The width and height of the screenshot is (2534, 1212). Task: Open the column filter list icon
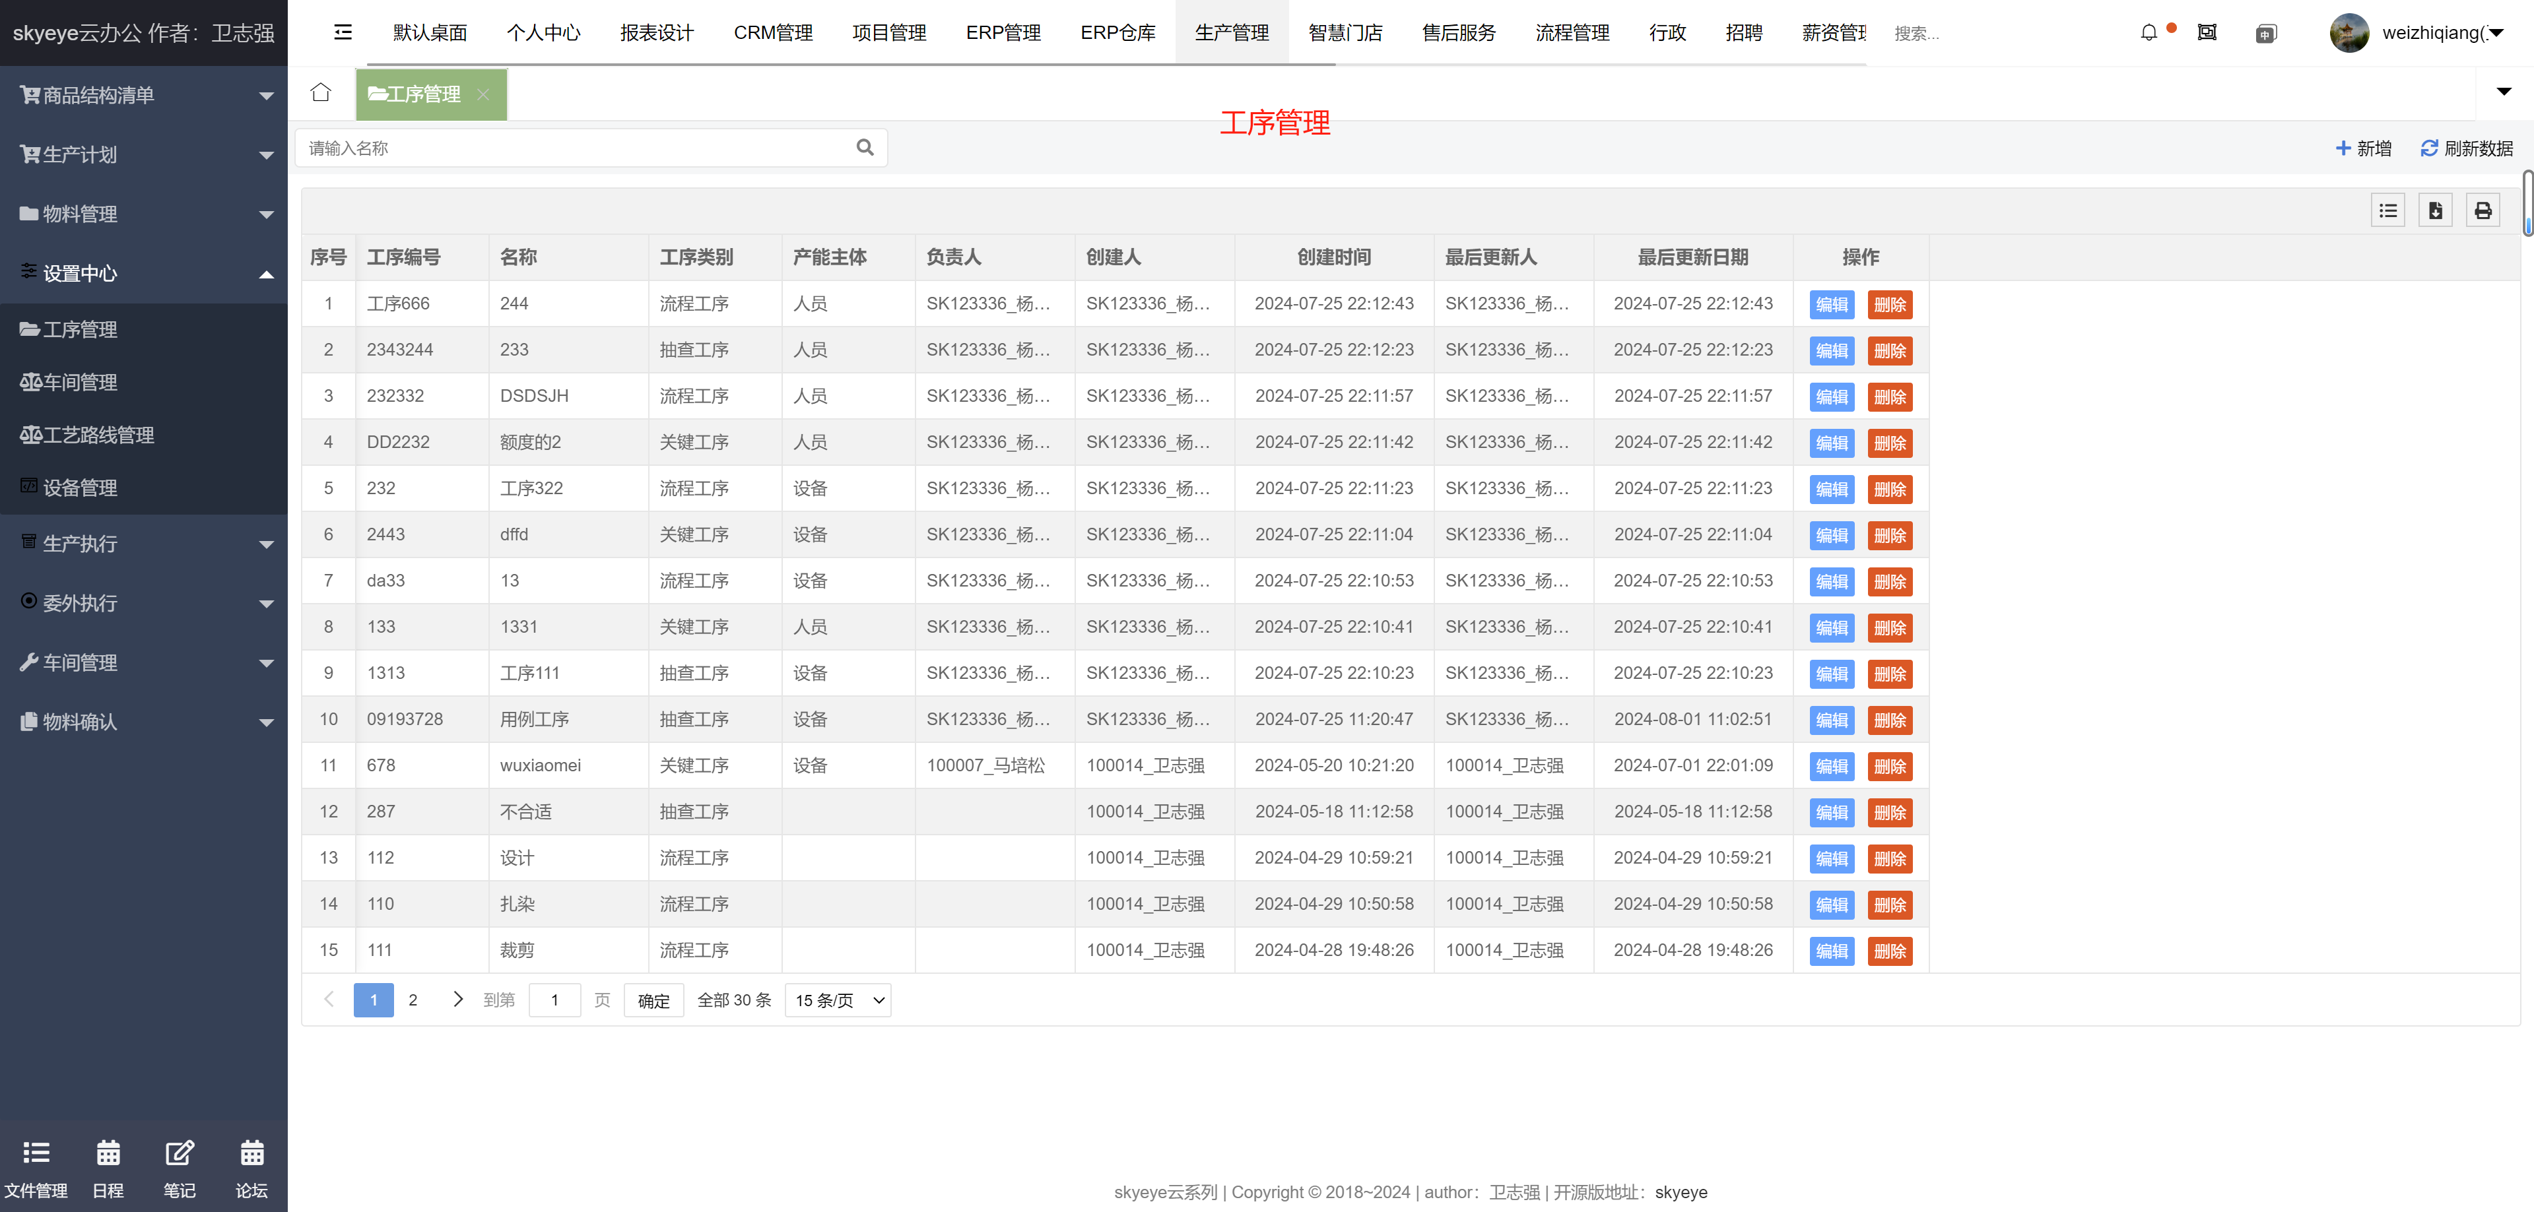point(2387,210)
